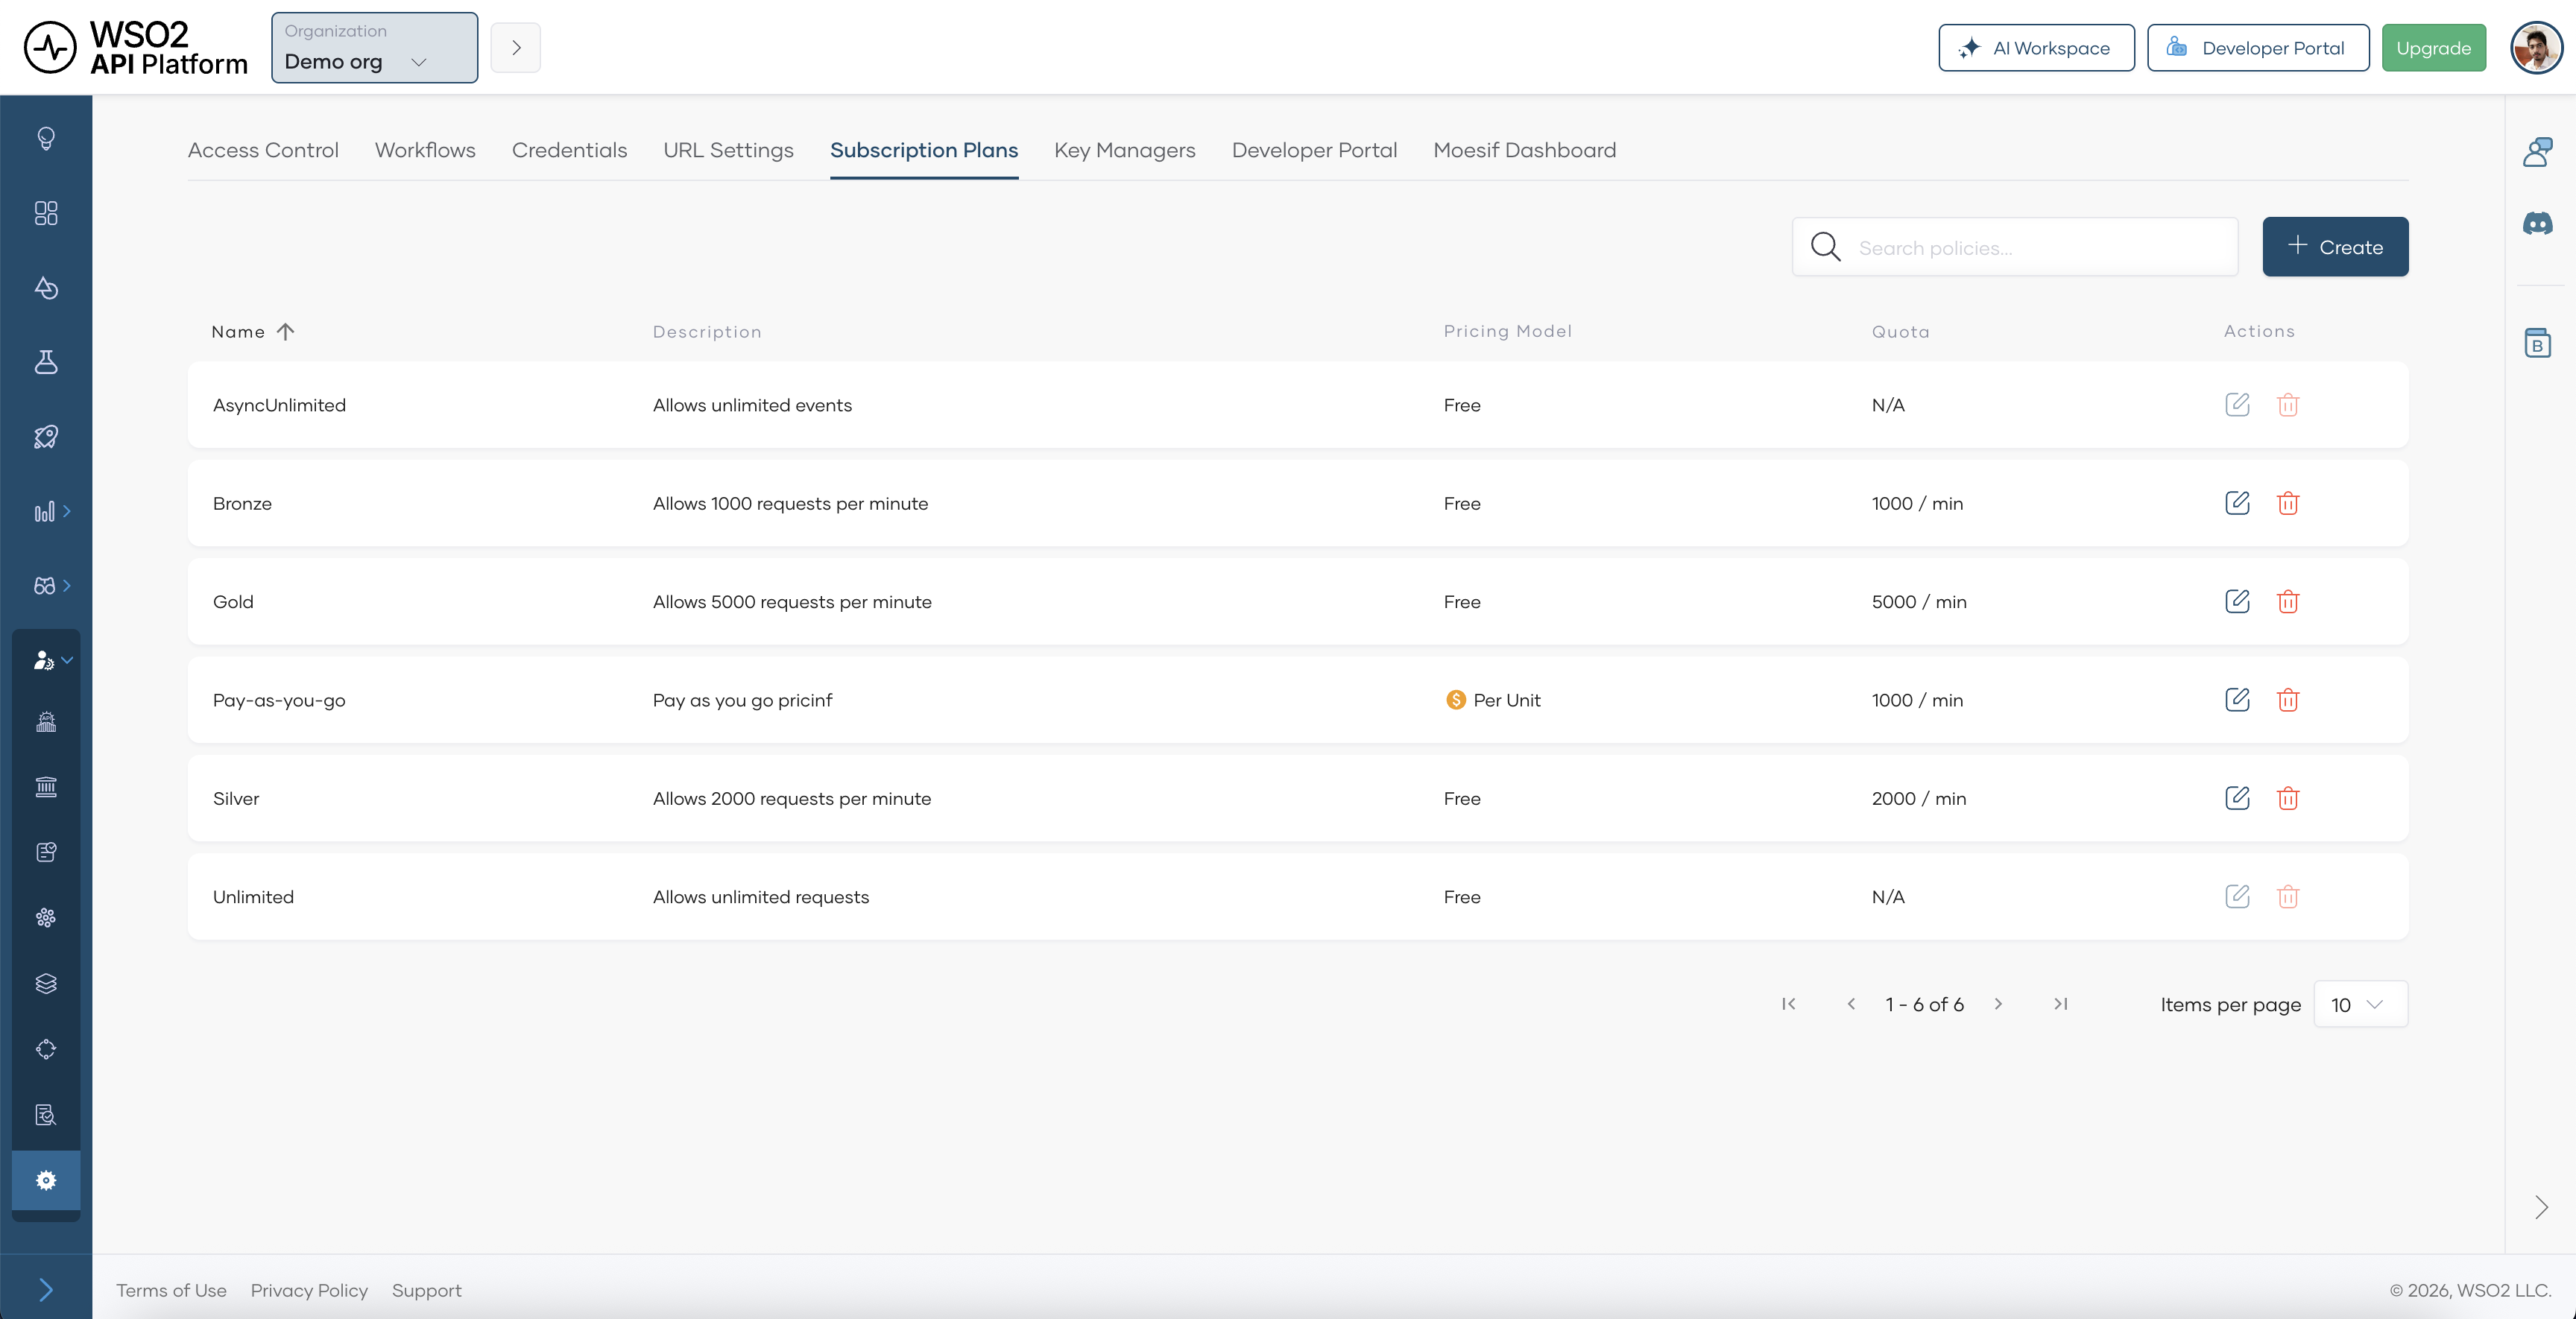Focus the Search policies input field
This screenshot has height=1319, width=2576.
pos(2015,247)
